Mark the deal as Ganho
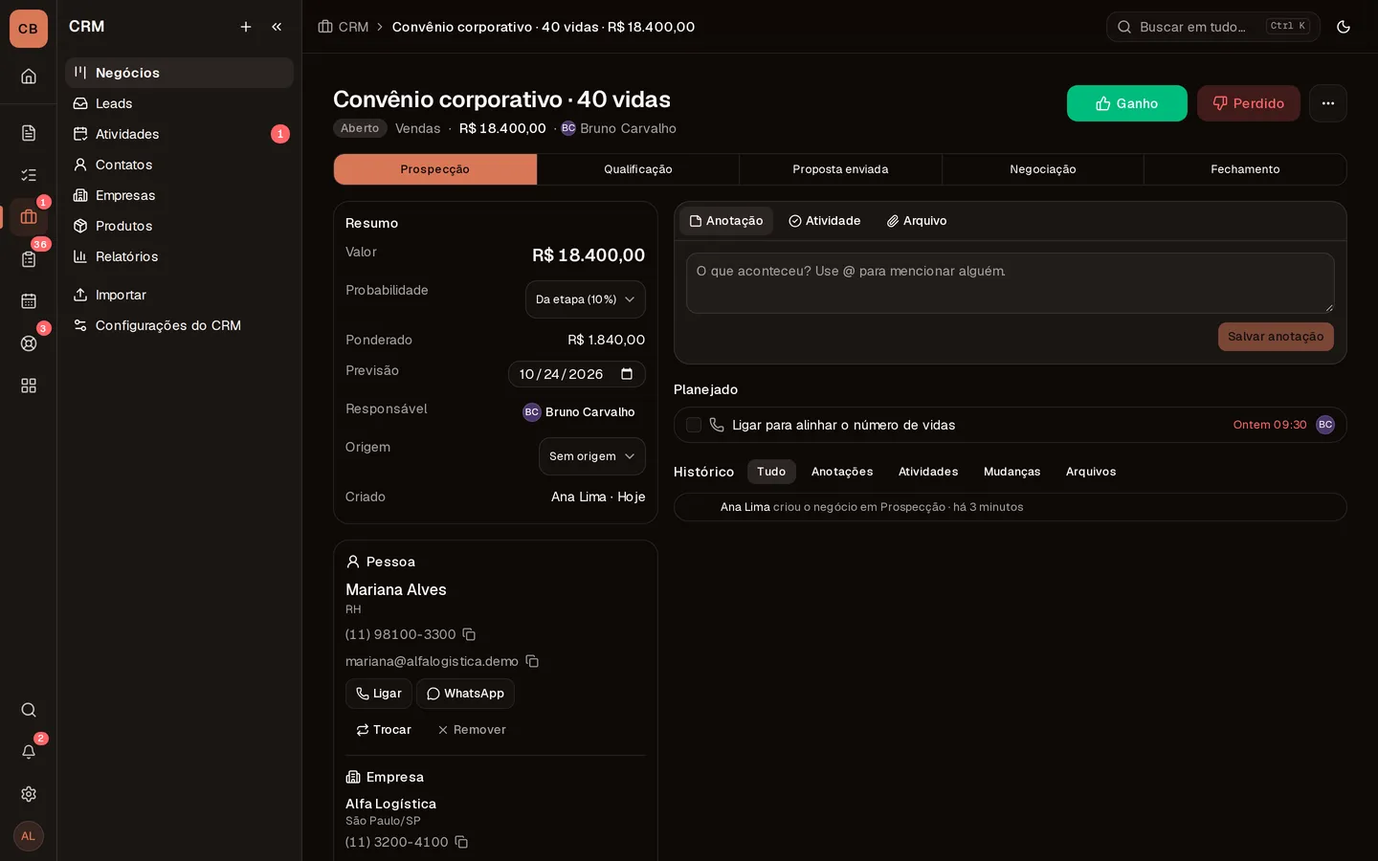The height and width of the screenshot is (861, 1378). click(1127, 103)
